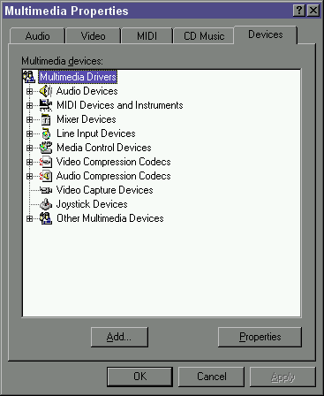324x396 pixels.
Task: Click the question mark help button
Action: coord(299,11)
